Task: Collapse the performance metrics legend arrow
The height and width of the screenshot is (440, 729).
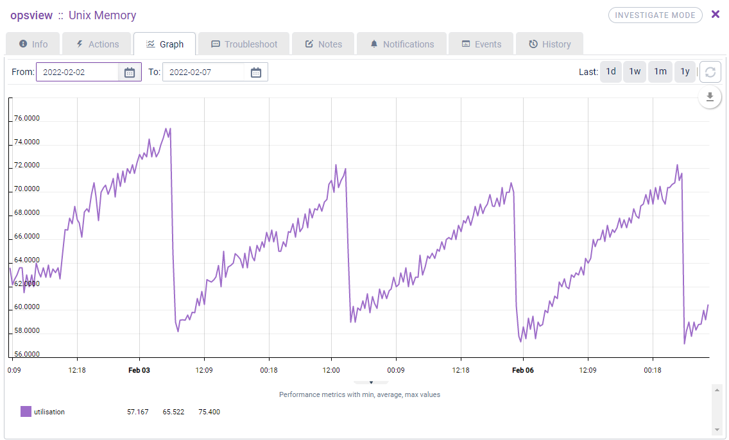Action: [x=371, y=383]
